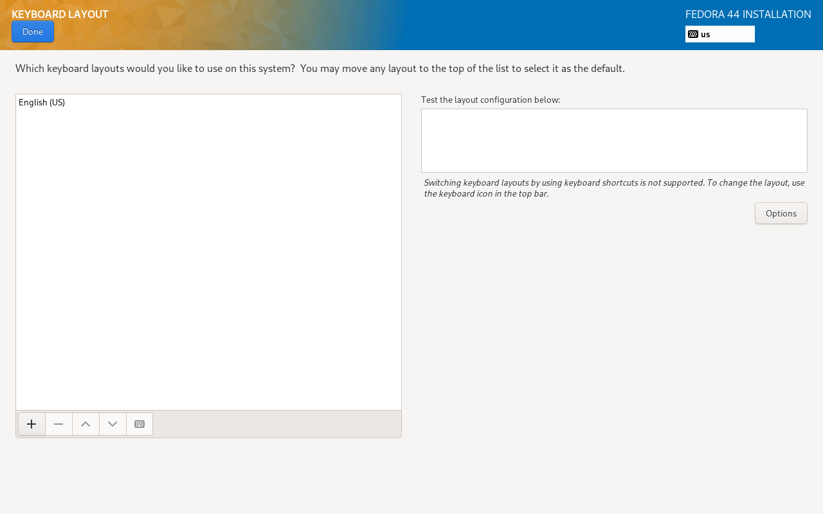The width and height of the screenshot is (823, 514).
Task: Click the plus icon to add a layout
Action: [32, 424]
